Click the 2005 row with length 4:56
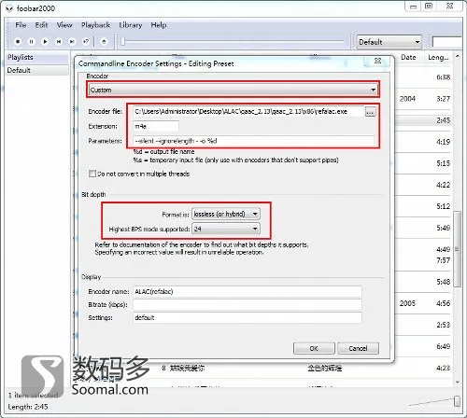Viewport: 467px width, 418px height. tap(423, 303)
